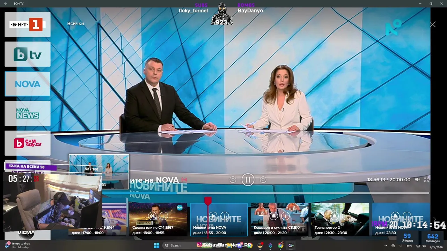
Task: Open the 4/24/2026 date in system tray
Action: coord(436,247)
